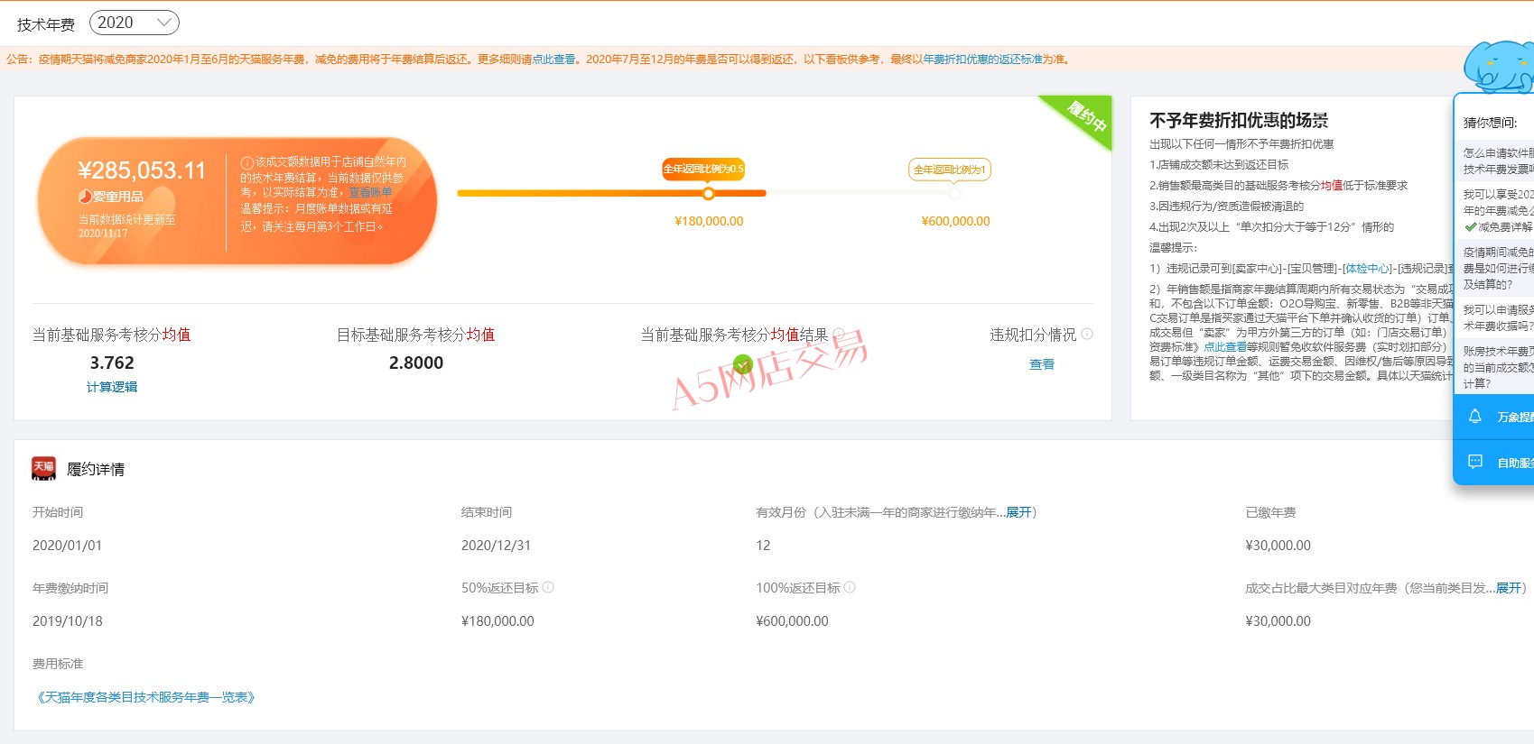Open 体检中心 link in tips

(x=1367, y=269)
